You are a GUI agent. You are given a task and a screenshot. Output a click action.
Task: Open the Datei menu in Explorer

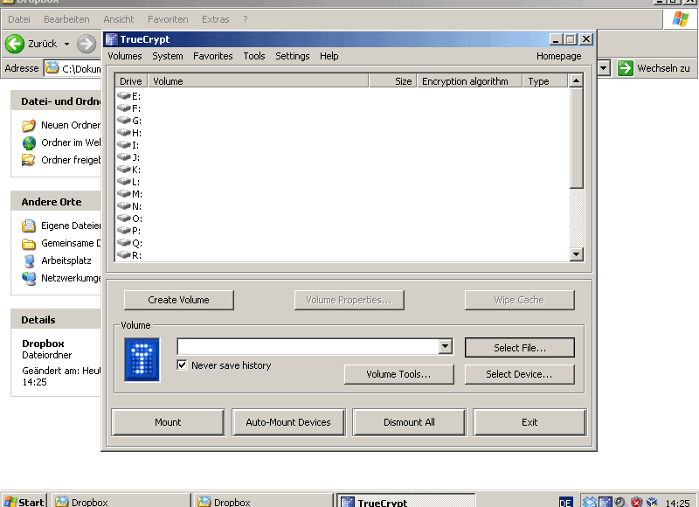(19, 19)
